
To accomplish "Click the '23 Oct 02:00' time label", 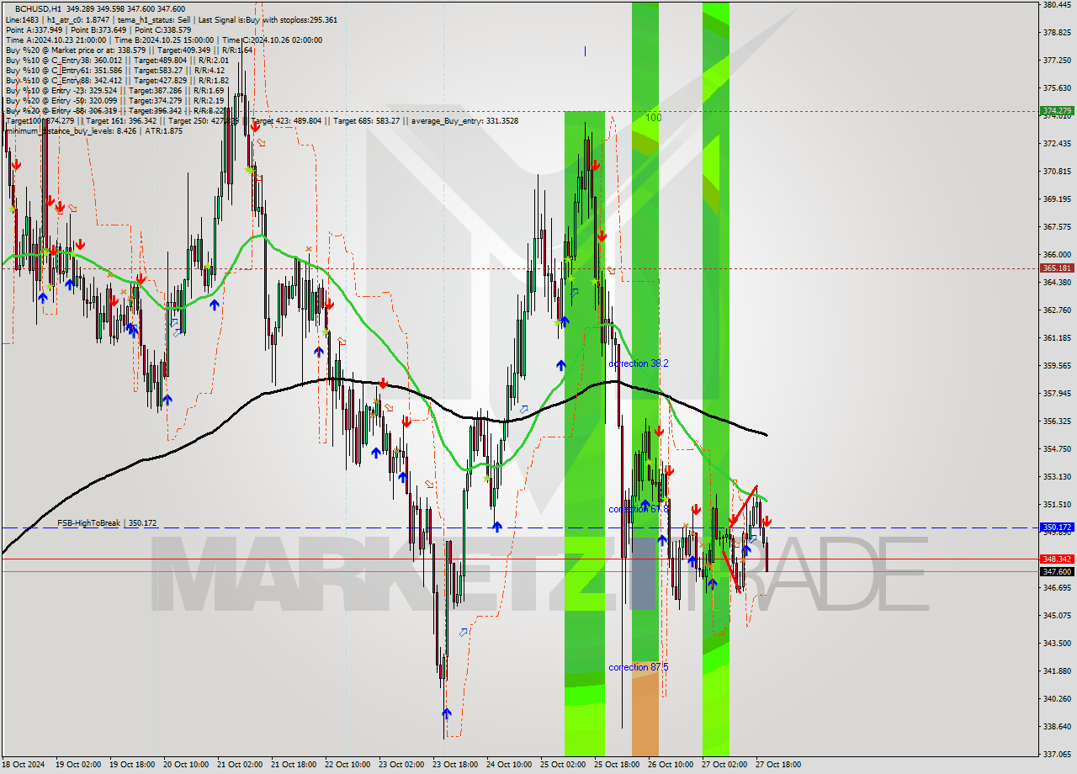I will click(401, 765).
